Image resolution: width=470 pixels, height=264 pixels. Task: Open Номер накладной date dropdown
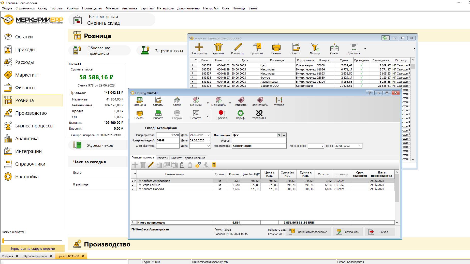pyautogui.click(x=209, y=141)
